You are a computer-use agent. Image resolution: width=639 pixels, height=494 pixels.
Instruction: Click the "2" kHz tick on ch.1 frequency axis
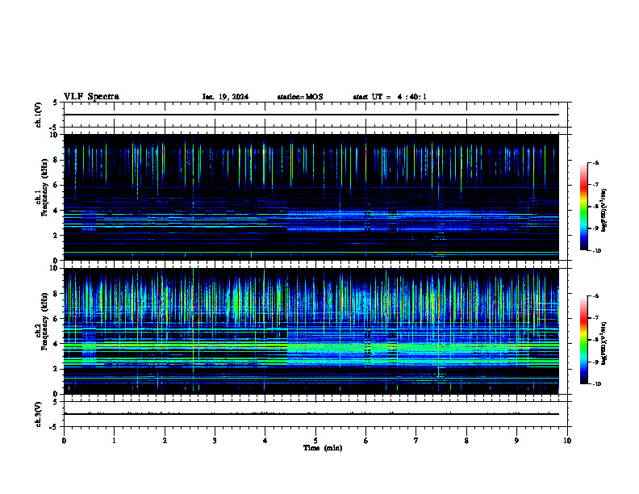click(x=56, y=236)
